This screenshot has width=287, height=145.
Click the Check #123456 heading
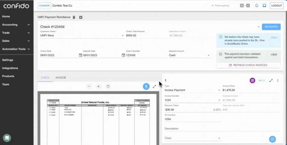click(x=52, y=27)
